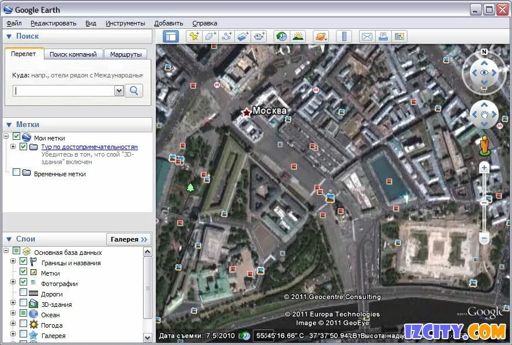Click the Куда search input field
This screenshot has height=345, width=512.
(x=63, y=91)
